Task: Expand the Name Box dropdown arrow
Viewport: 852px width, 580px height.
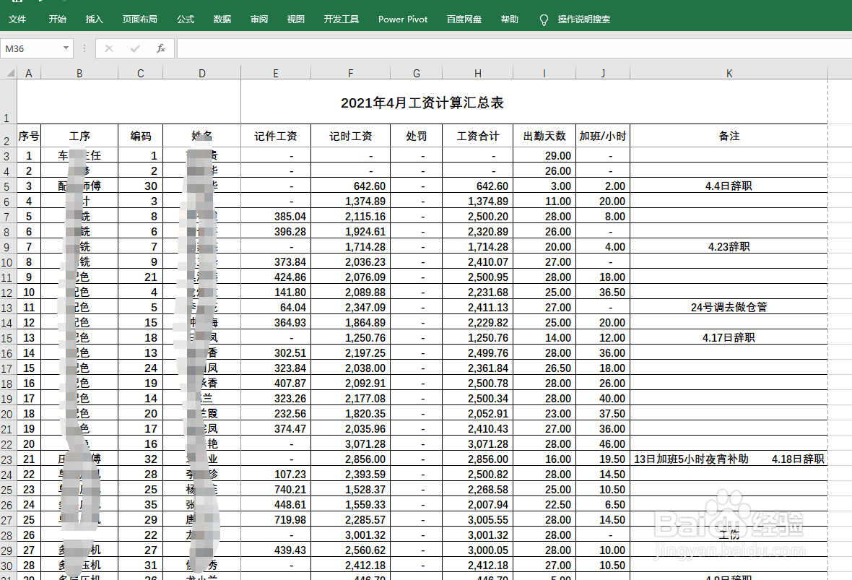Action: pos(66,48)
